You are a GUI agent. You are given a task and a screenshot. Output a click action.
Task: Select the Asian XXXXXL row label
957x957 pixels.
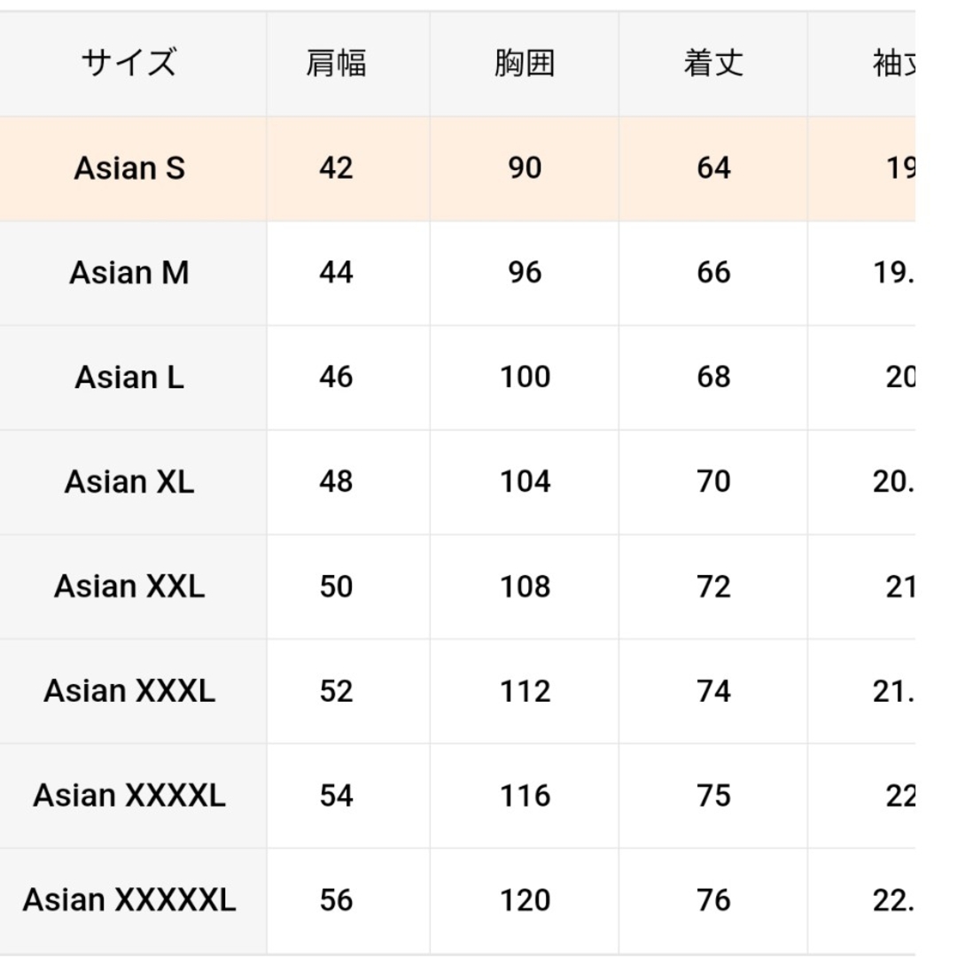129,900
